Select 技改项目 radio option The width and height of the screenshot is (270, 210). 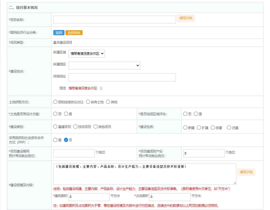click(x=75, y=127)
